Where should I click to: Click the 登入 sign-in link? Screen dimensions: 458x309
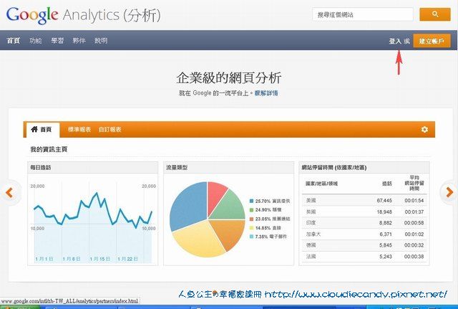pos(395,41)
